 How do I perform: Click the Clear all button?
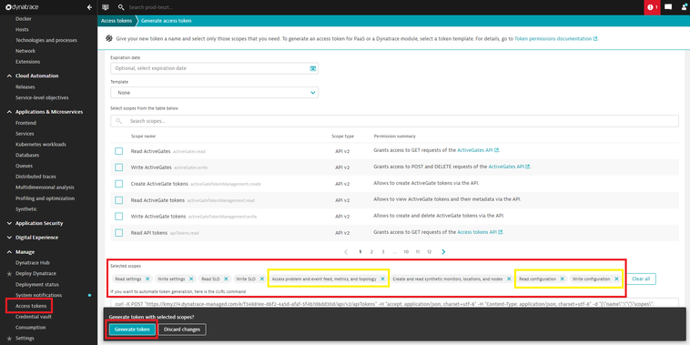coord(641,279)
